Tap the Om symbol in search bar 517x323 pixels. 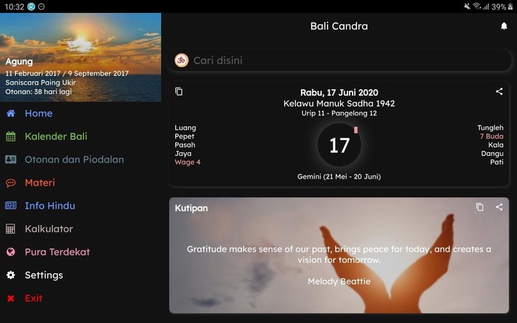tap(182, 60)
